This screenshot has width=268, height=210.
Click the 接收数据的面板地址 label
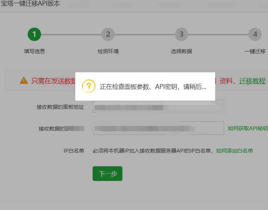60,107
